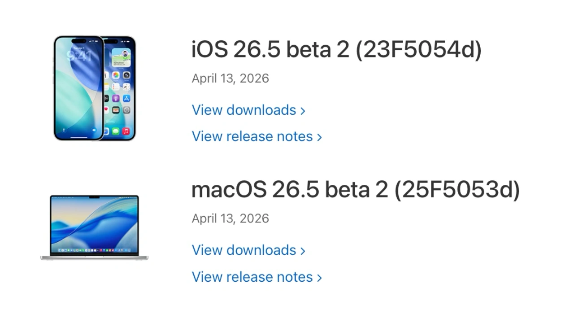Select the Apple TV app icon

click(106, 98)
